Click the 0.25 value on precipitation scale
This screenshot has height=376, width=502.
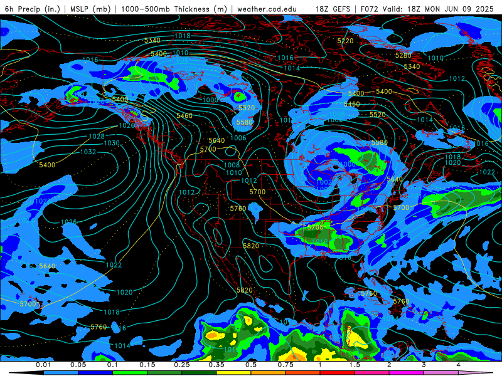(x=182, y=365)
